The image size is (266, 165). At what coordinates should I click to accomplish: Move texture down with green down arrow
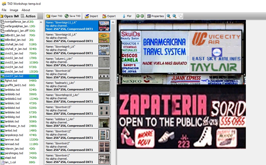142,16
